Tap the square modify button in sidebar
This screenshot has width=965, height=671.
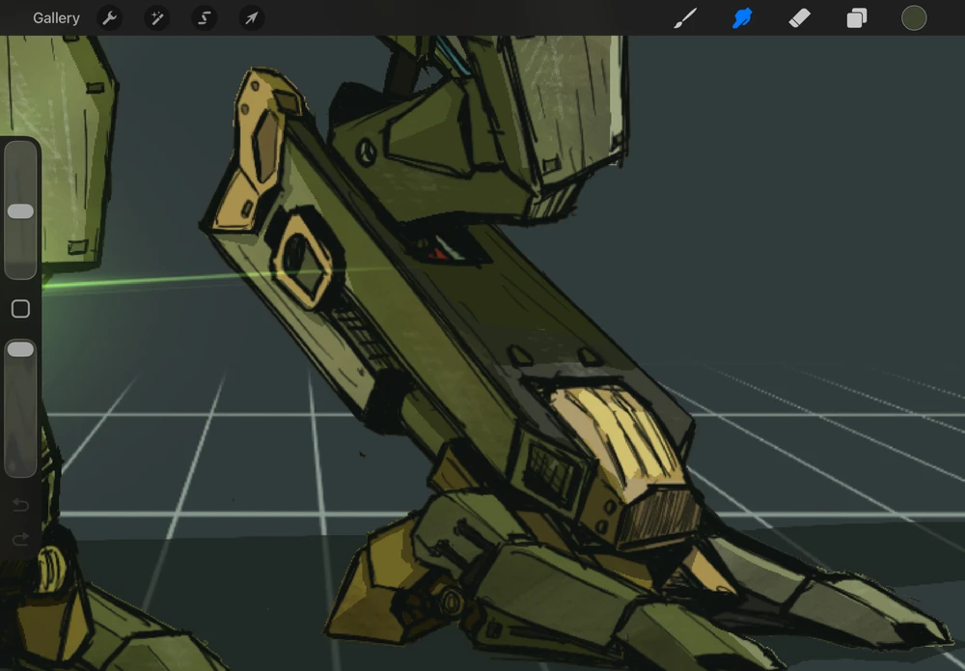click(x=20, y=309)
